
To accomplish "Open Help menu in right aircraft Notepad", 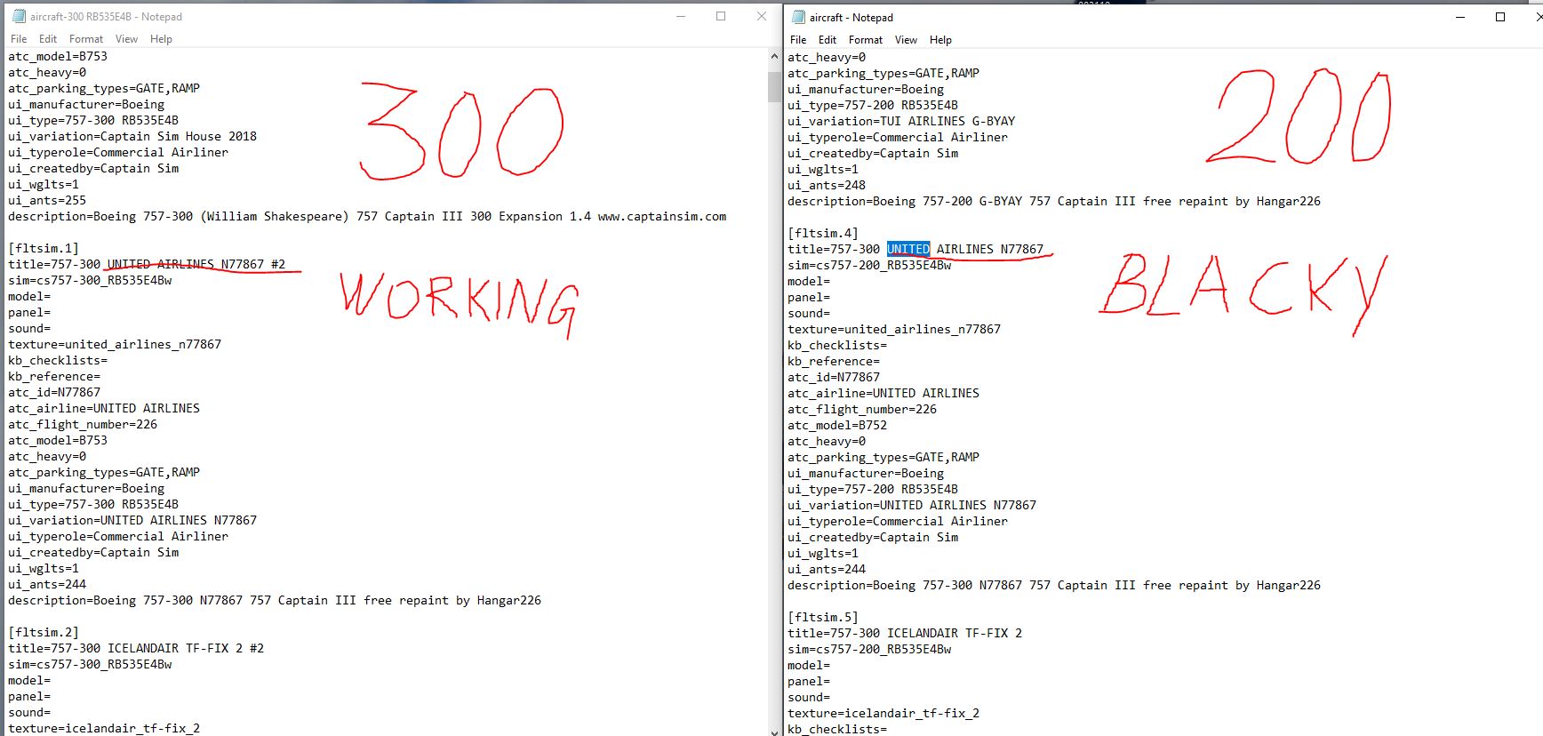I will 940,40.
